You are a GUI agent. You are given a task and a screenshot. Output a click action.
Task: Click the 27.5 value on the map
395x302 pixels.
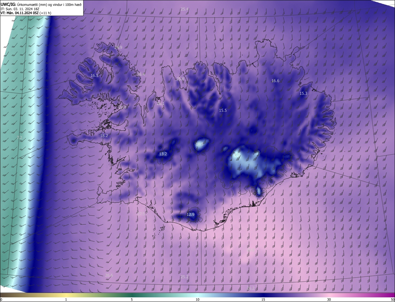141,214
